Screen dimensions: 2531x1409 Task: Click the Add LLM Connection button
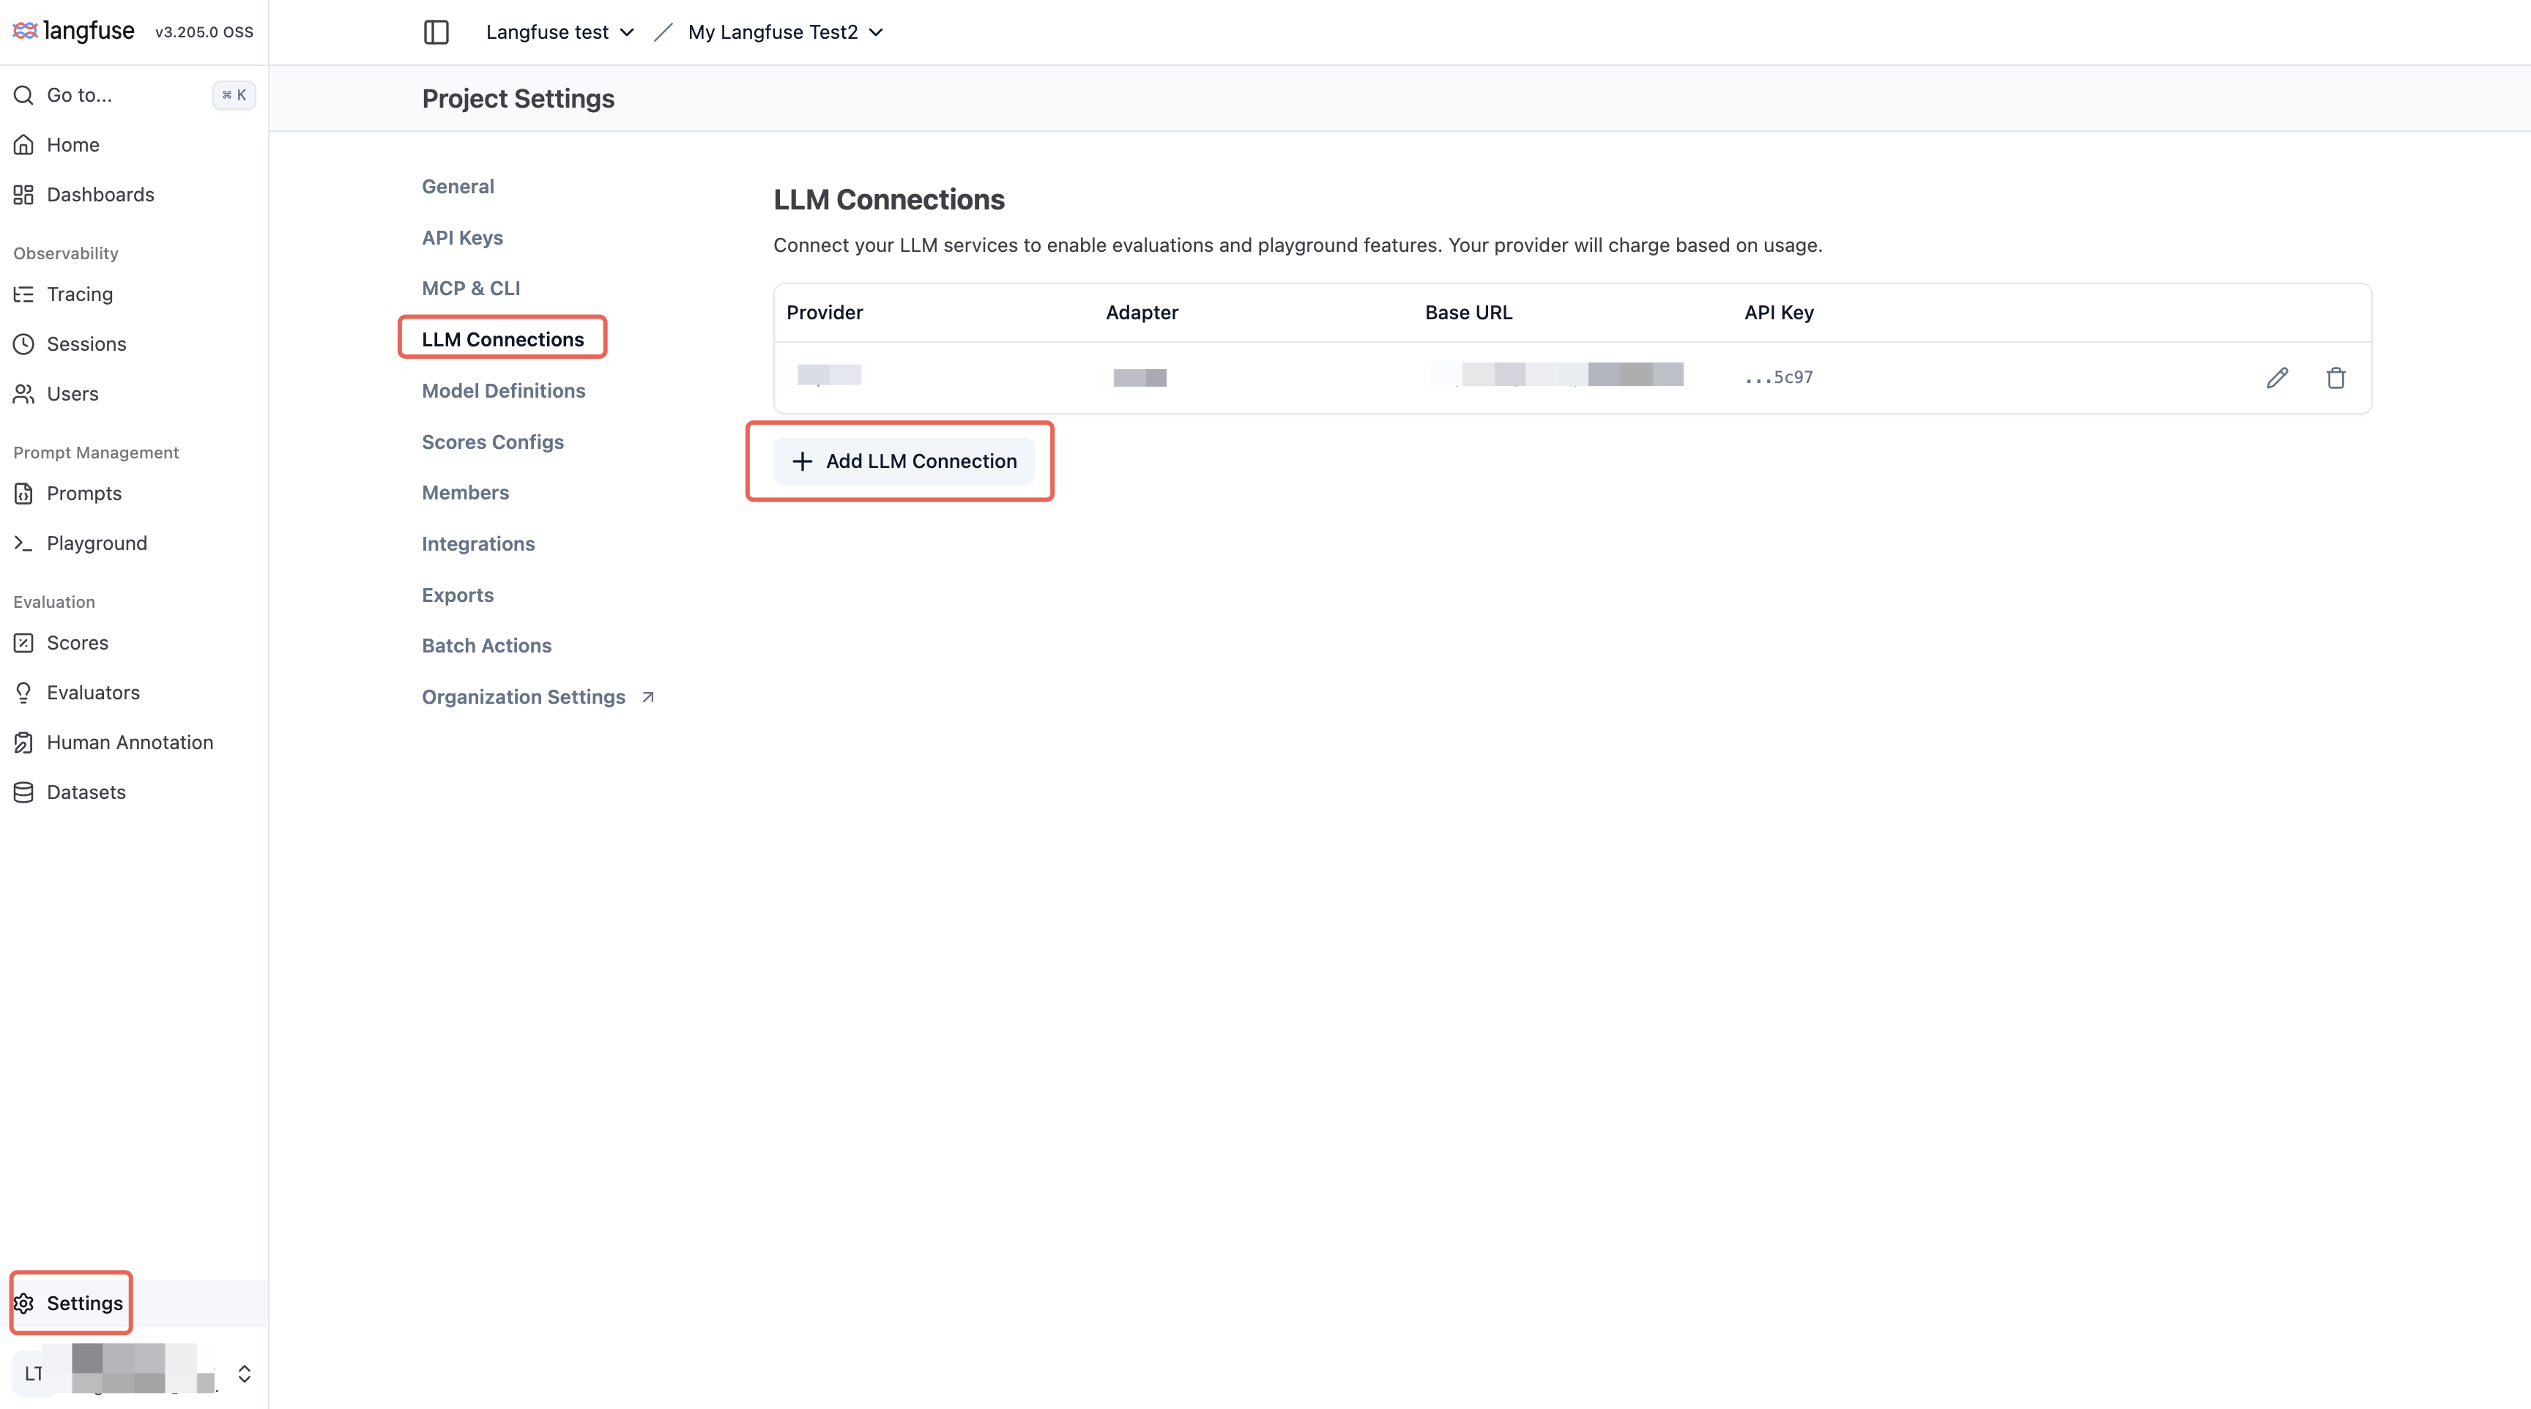pos(903,461)
